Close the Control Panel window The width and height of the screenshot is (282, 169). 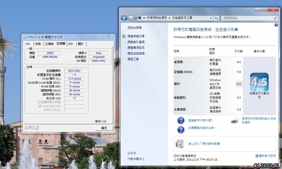tap(273, 10)
